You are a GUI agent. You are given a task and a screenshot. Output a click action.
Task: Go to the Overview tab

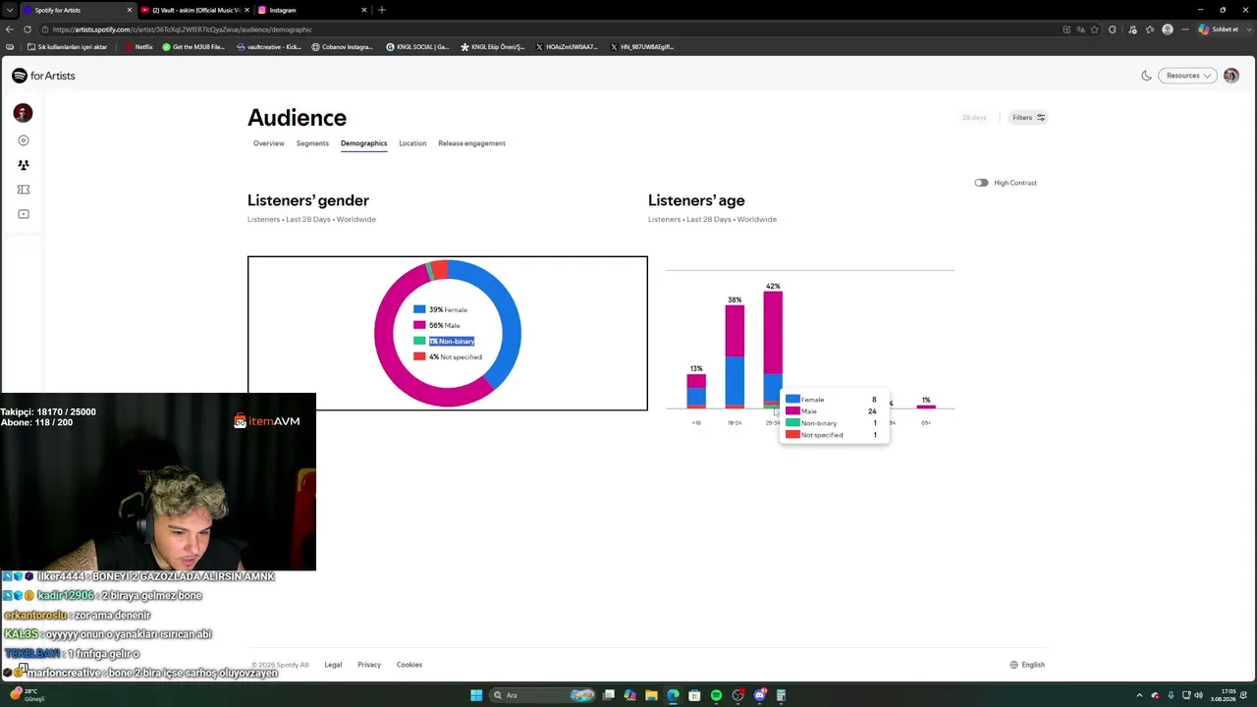pyautogui.click(x=268, y=143)
